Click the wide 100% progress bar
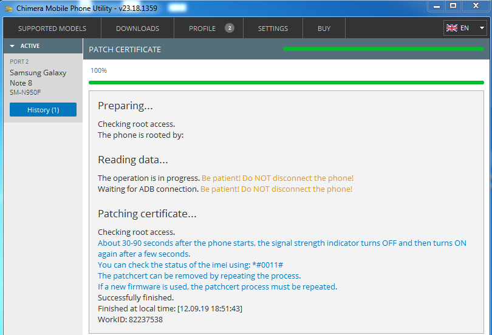 tap(285, 82)
